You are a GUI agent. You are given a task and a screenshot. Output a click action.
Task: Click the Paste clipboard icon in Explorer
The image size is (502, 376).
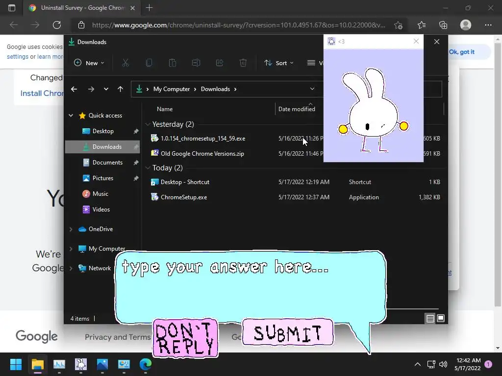[173, 63]
